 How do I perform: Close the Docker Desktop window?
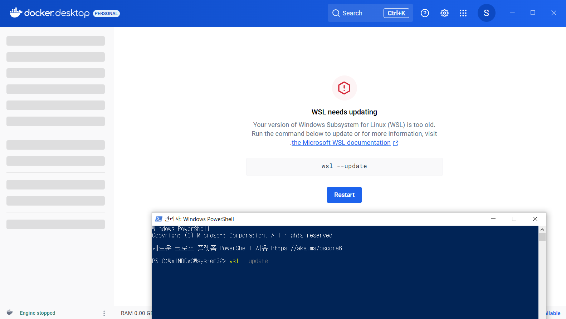pyautogui.click(x=553, y=13)
